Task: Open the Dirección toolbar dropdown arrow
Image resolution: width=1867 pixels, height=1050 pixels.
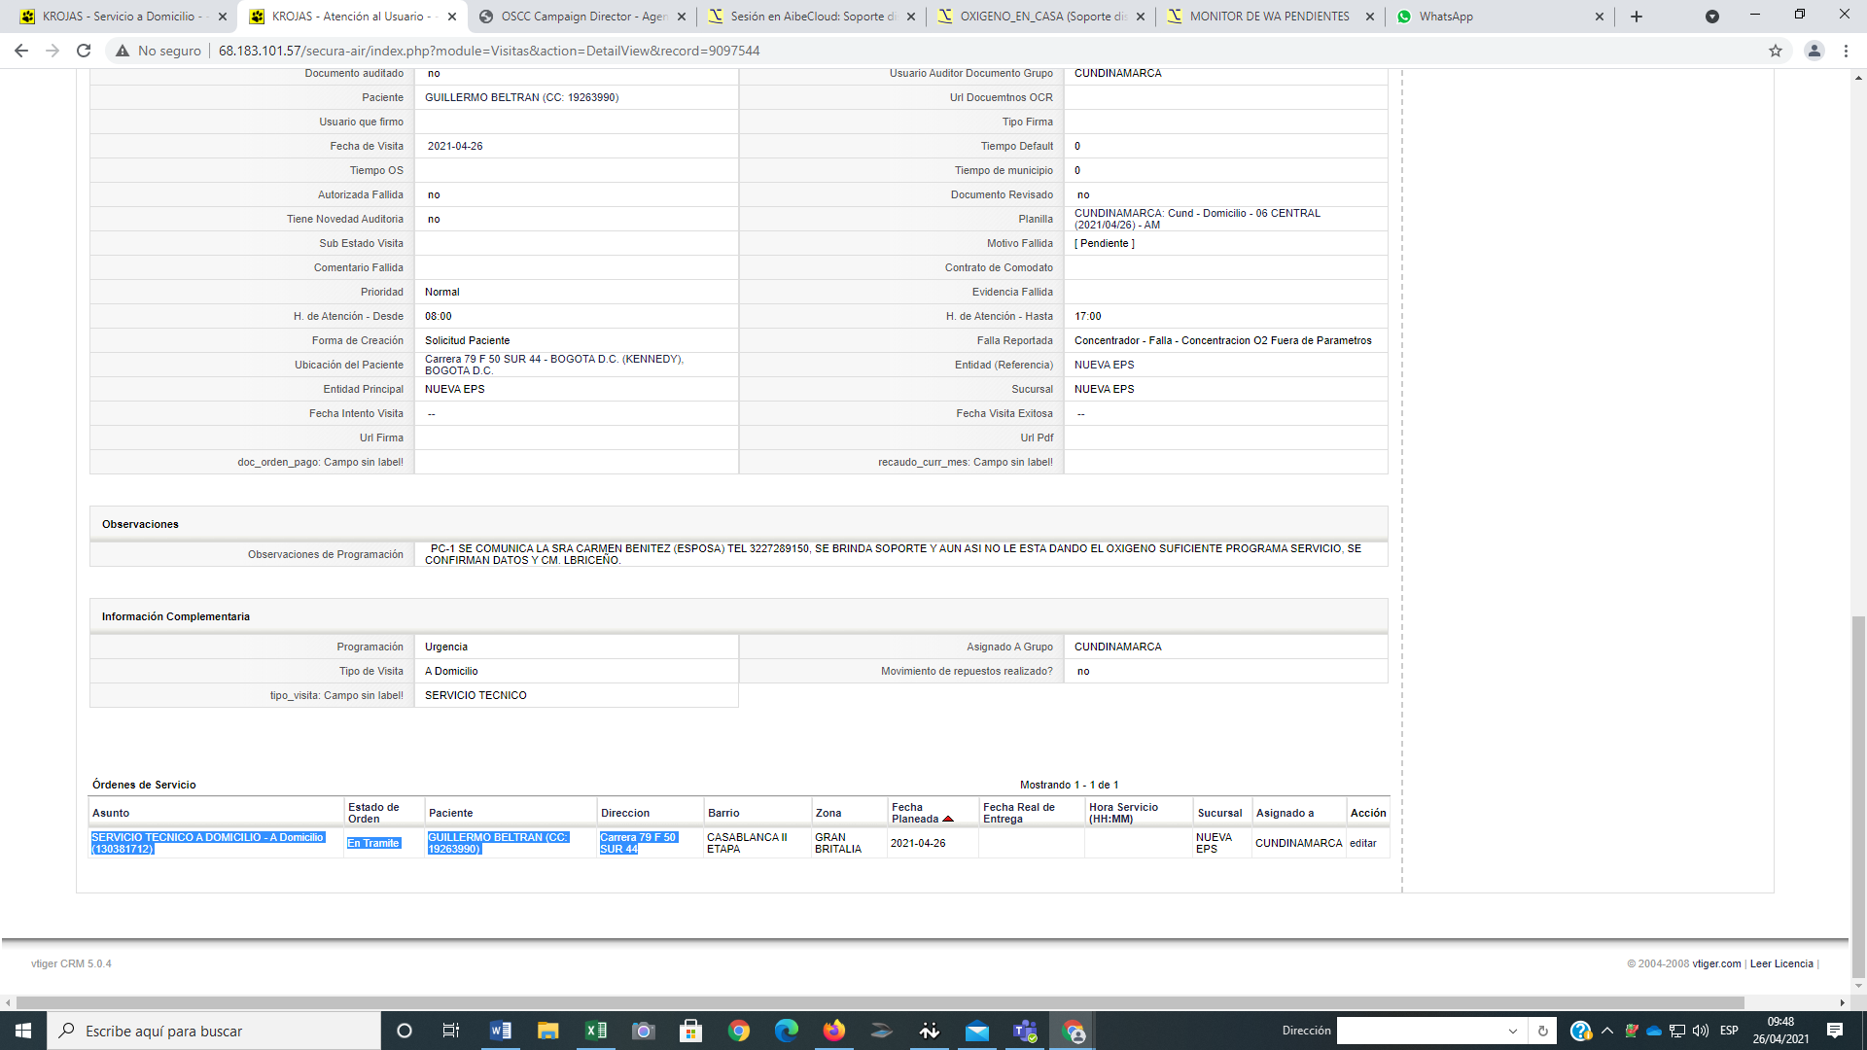Action: (1512, 1031)
